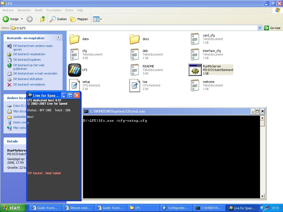Select the taa CFG file icon
The image size is (283, 212).
135,86
